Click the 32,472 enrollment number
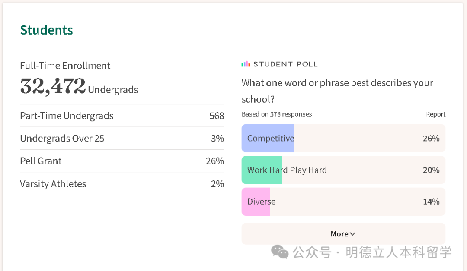 (53, 86)
